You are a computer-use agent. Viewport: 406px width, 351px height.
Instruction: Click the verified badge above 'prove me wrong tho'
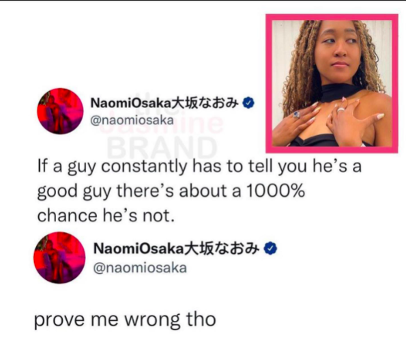tap(270, 249)
